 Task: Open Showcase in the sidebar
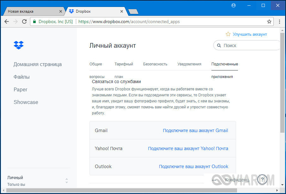(x=26, y=102)
